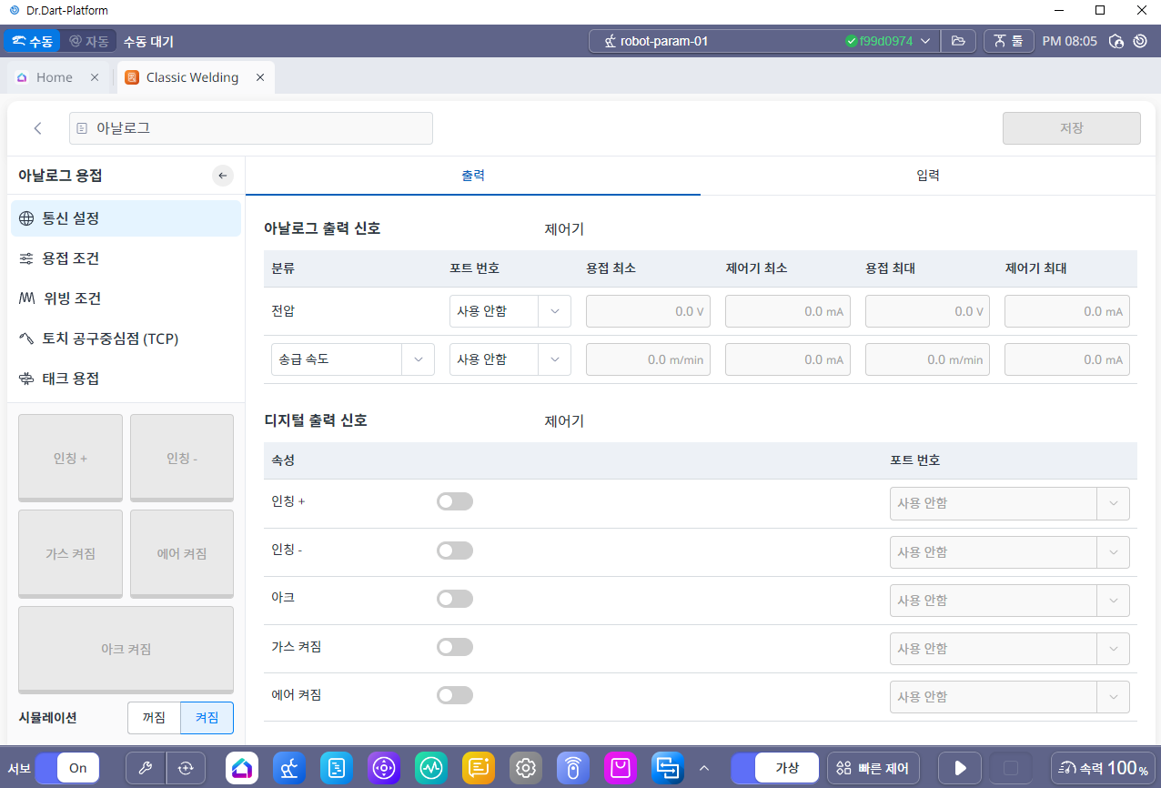Click the wrench tool icon near servo switch

point(145,768)
